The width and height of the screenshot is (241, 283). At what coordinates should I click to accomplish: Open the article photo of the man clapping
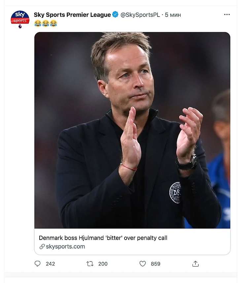(x=132, y=130)
